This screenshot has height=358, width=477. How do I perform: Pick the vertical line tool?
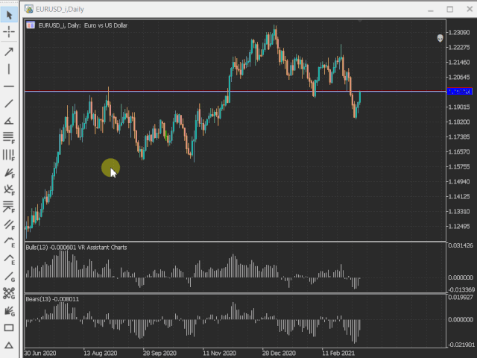[x=9, y=69]
